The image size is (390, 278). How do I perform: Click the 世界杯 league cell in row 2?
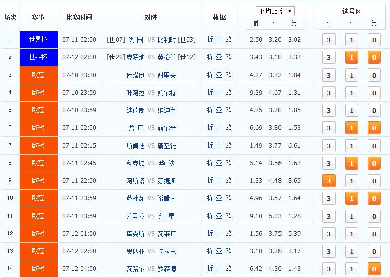[38, 57]
